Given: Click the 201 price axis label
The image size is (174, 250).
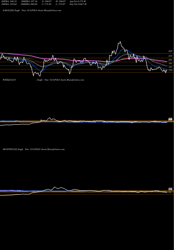Looking at the screenshot, I should point(170,60).
